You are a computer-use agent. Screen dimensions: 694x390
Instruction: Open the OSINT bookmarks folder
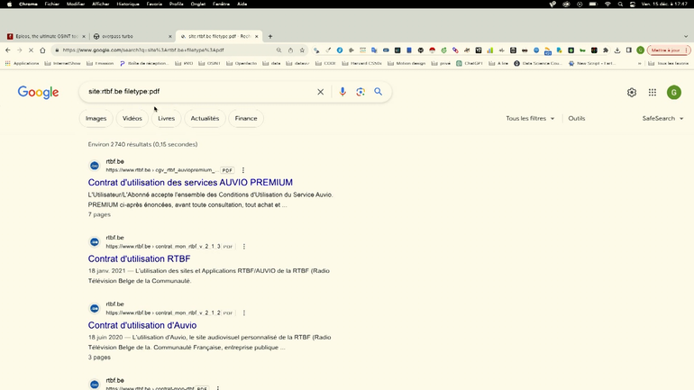pyautogui.click(x=209, y=63)
